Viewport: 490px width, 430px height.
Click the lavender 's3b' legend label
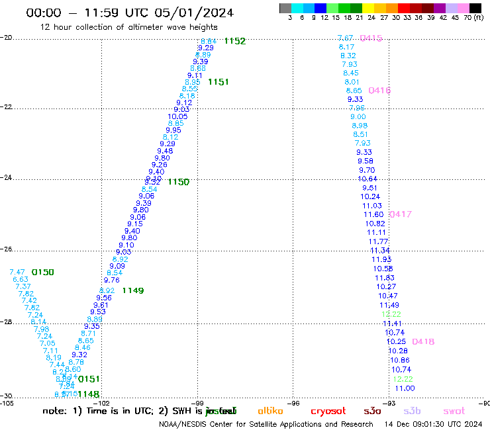tap(412, 411)
